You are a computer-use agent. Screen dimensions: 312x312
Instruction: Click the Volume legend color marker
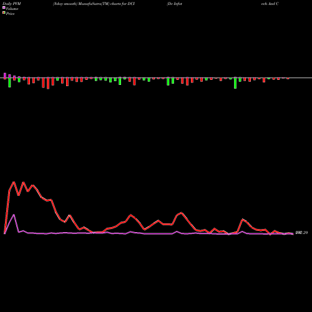click(x=4, y=8)
